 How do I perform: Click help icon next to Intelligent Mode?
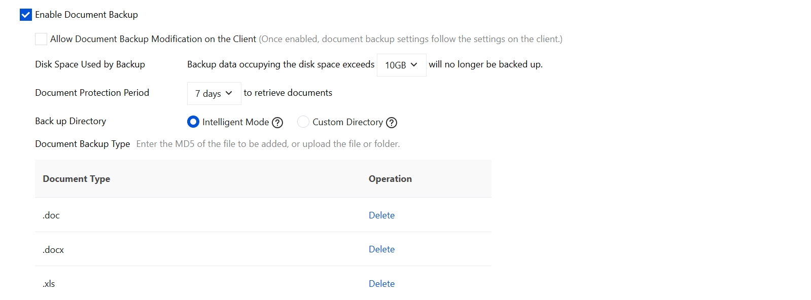coord(277,123)
